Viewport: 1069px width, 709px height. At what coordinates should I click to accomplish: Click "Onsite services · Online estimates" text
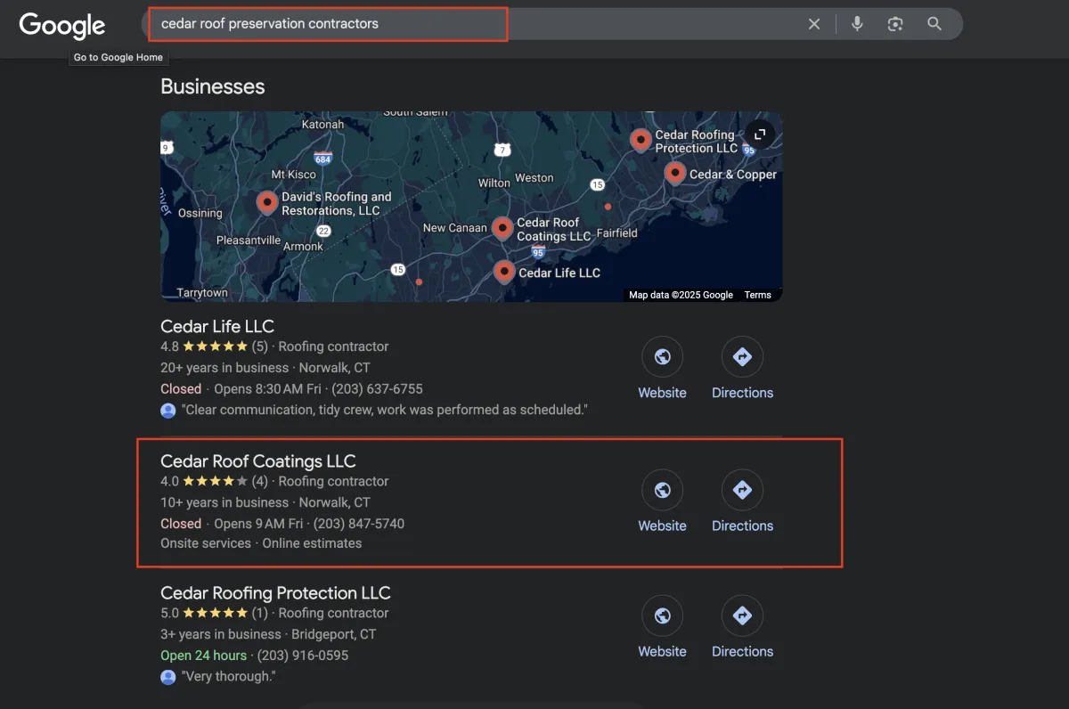pos(261,543)
